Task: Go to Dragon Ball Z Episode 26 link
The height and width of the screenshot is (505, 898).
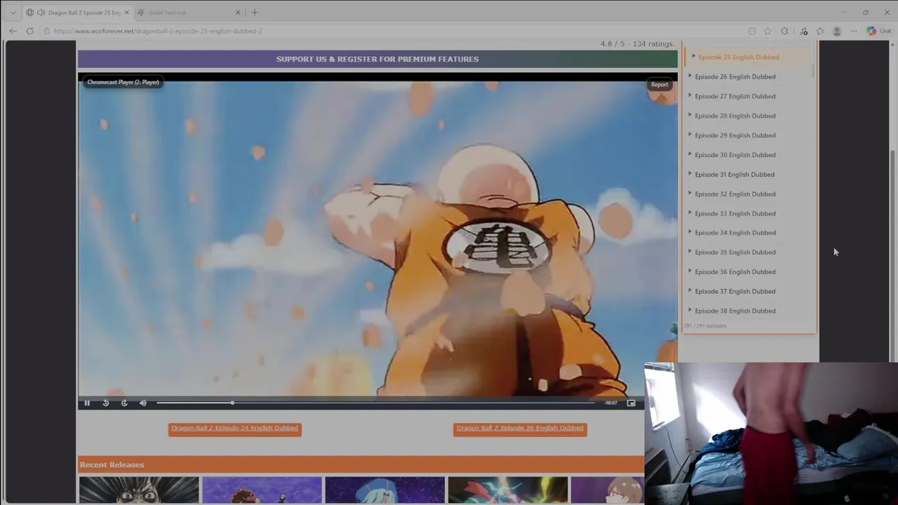Action: [x=520, y=428]
